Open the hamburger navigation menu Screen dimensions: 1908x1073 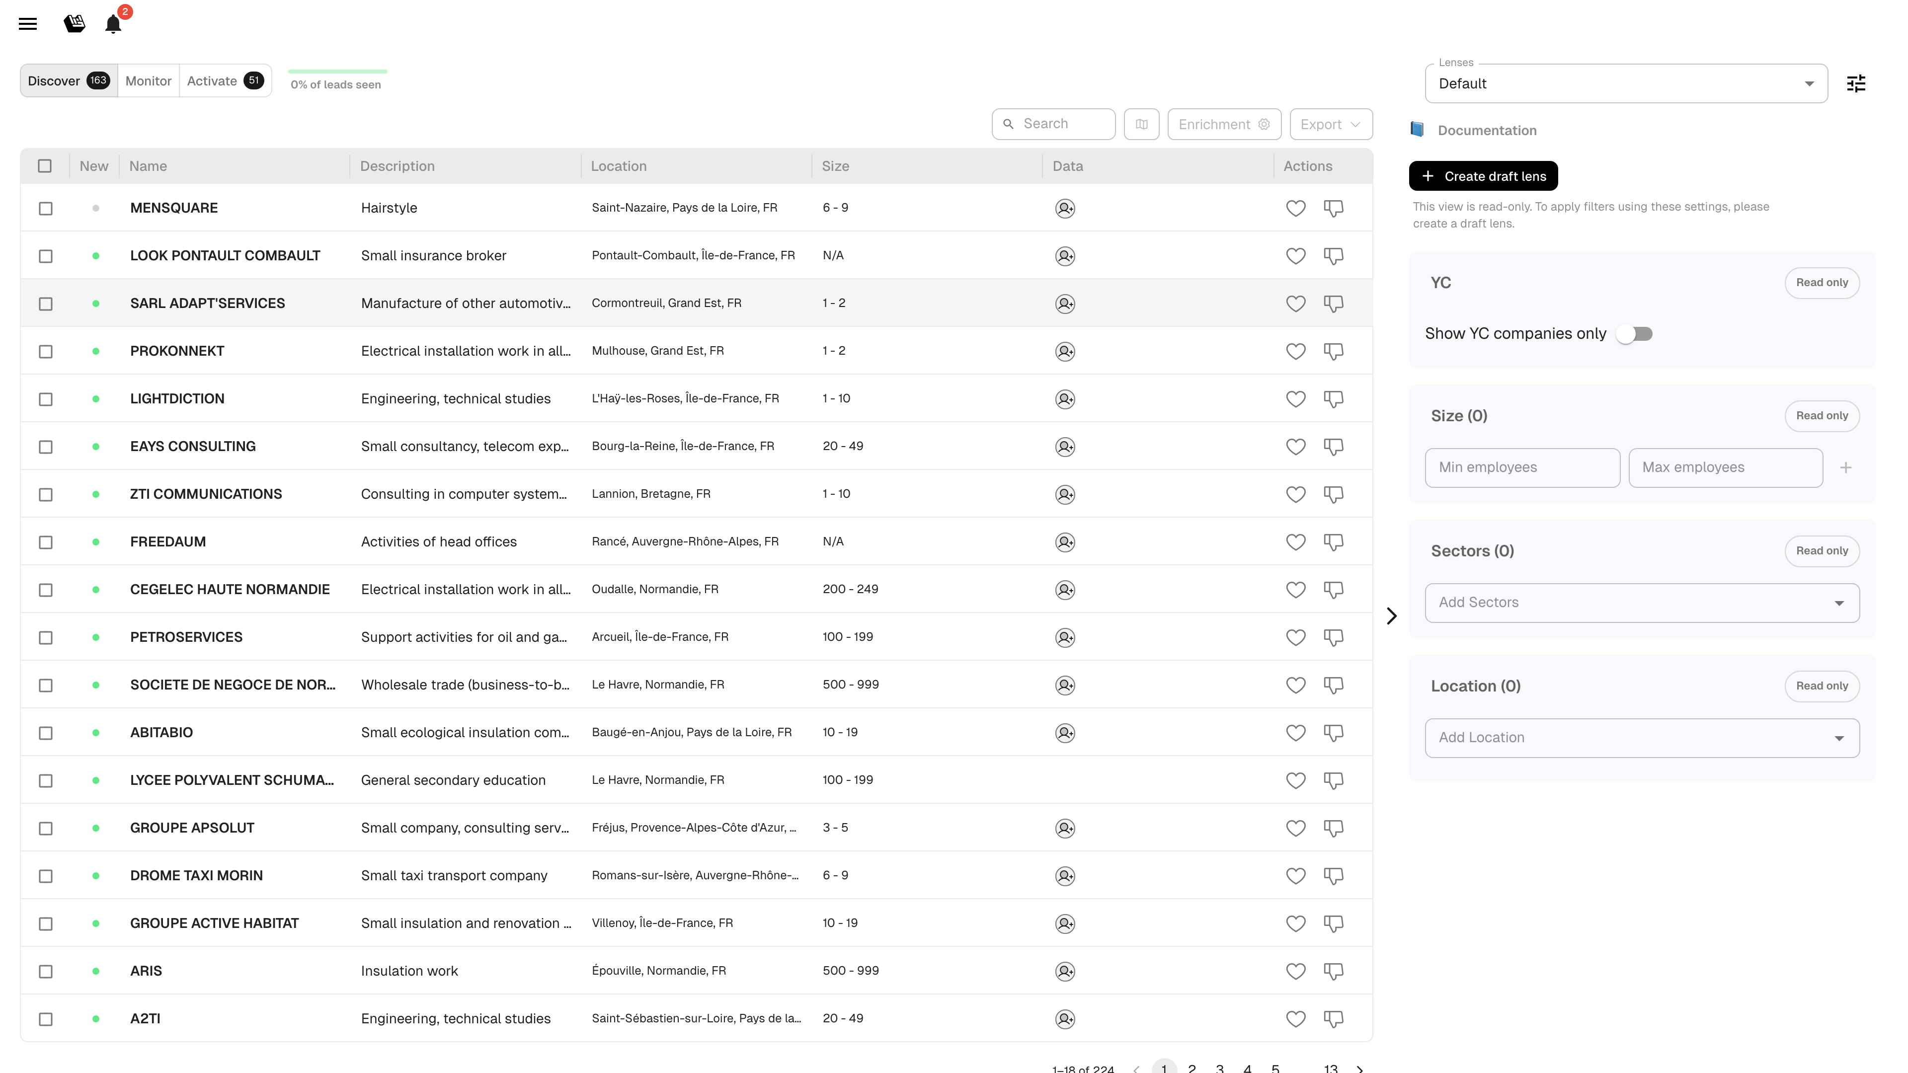tap(27, 24)
